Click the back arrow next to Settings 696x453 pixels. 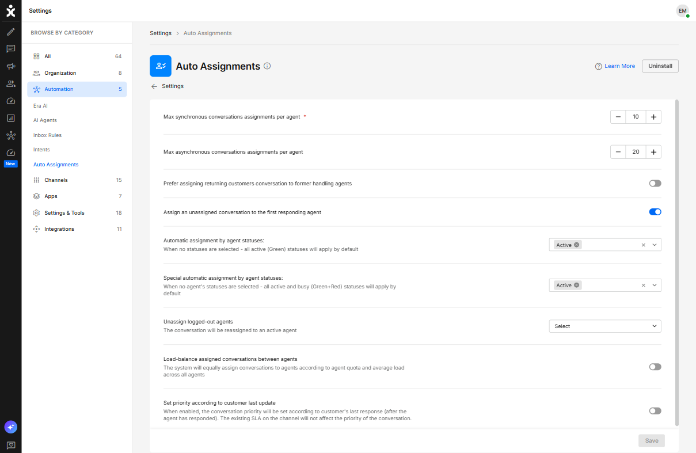(154, 86)
